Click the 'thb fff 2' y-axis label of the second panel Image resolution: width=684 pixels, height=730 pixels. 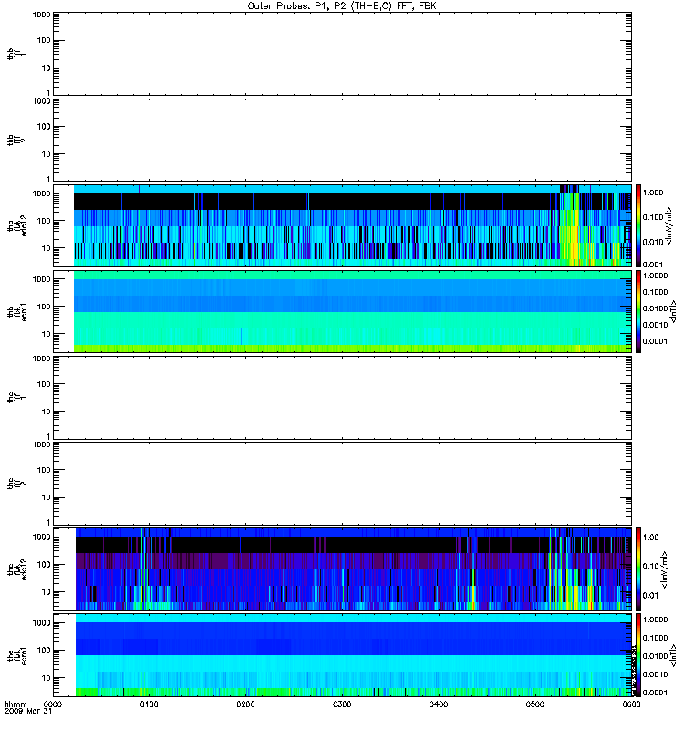17,141
